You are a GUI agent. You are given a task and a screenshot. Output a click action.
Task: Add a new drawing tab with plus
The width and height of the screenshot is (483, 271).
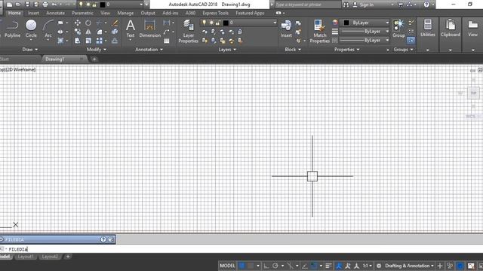94,59
